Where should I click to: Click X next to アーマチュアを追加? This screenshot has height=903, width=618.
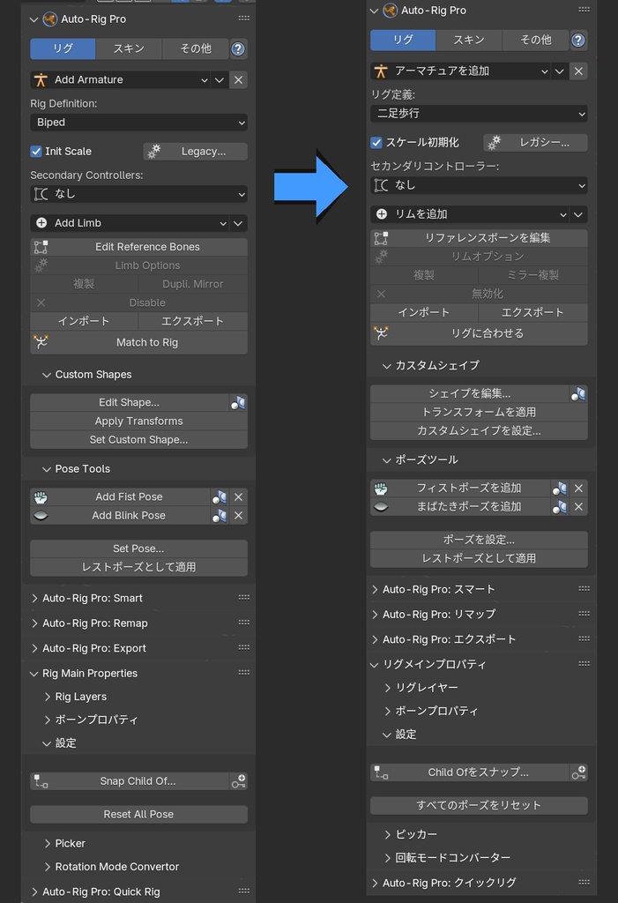578,71
